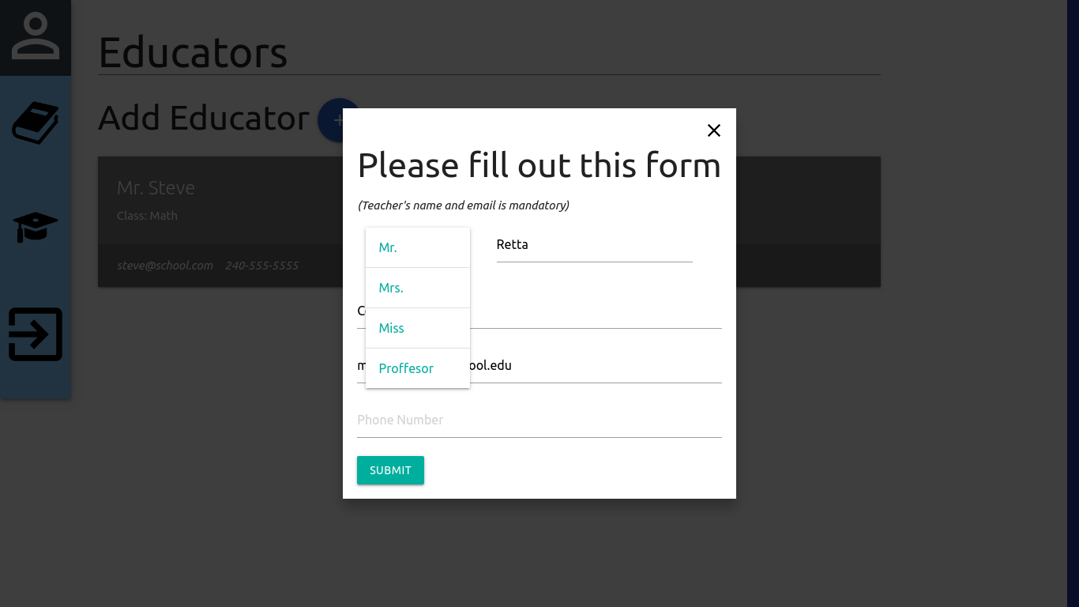Submit the educator form
Viewport: 1079px width, 607px height.
tap(390, 470)
